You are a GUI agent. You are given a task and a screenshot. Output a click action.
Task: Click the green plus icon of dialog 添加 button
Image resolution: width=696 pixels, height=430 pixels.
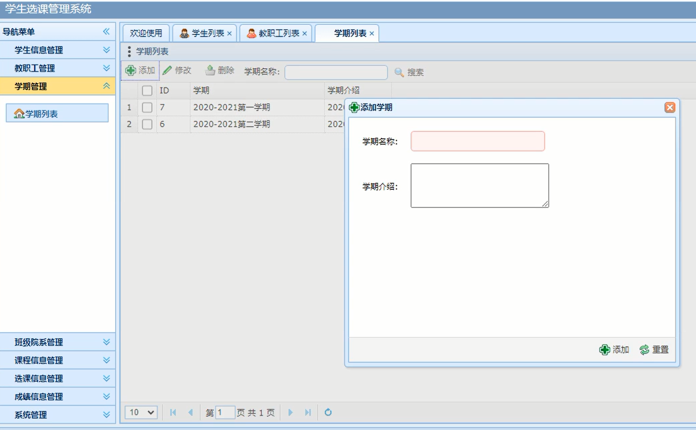(x=605, y=350)
